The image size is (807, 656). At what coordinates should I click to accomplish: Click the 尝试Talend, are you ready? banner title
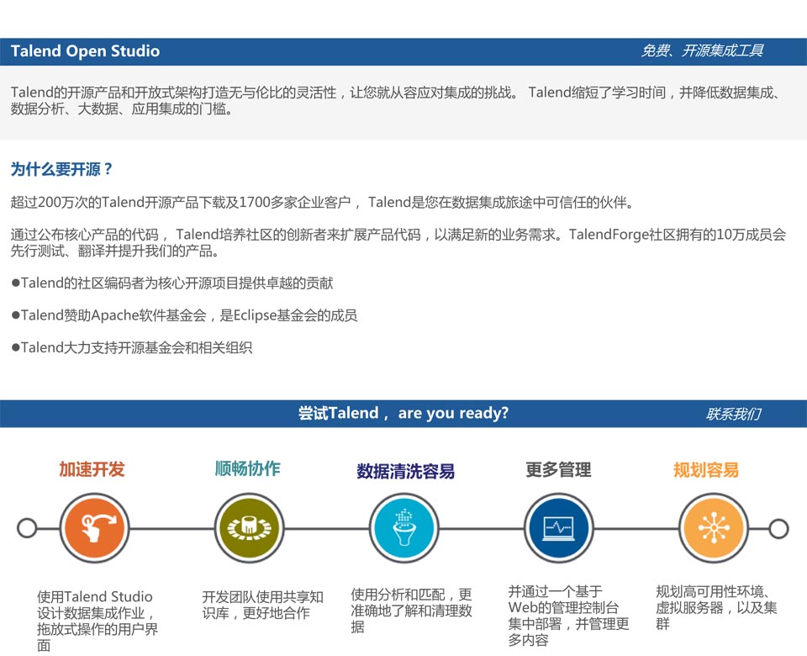coord(403,414)
